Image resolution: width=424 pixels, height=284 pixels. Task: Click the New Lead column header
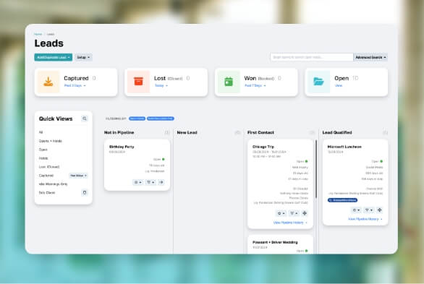(187, 132)
